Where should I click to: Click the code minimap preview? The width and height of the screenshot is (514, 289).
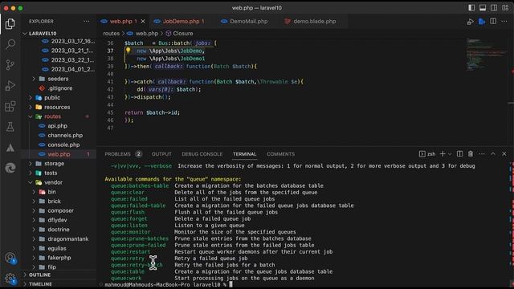[487, 55]
